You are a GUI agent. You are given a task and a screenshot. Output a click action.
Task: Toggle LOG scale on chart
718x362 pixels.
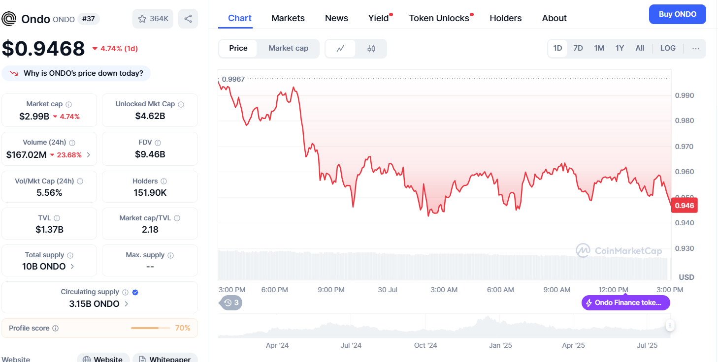pos(668,48)
